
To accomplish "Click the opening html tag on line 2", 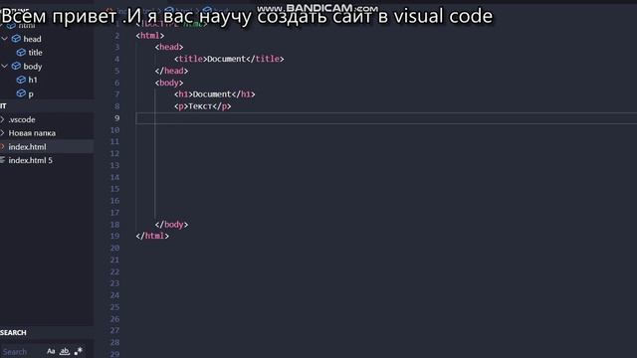I will (x=150, y=36).
